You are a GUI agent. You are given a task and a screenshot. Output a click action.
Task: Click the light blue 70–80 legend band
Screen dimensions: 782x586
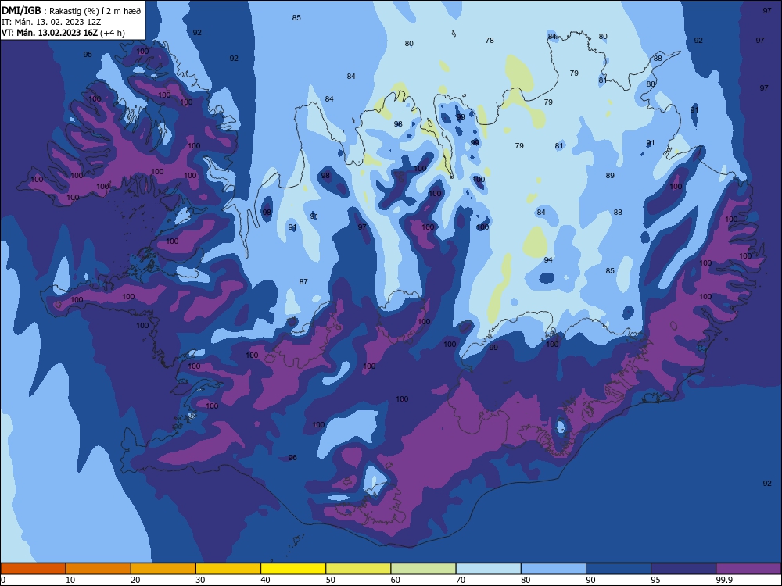(x=488, y=569)
